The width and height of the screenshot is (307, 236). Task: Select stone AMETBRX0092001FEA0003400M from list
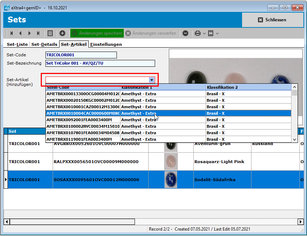(83, 120)
